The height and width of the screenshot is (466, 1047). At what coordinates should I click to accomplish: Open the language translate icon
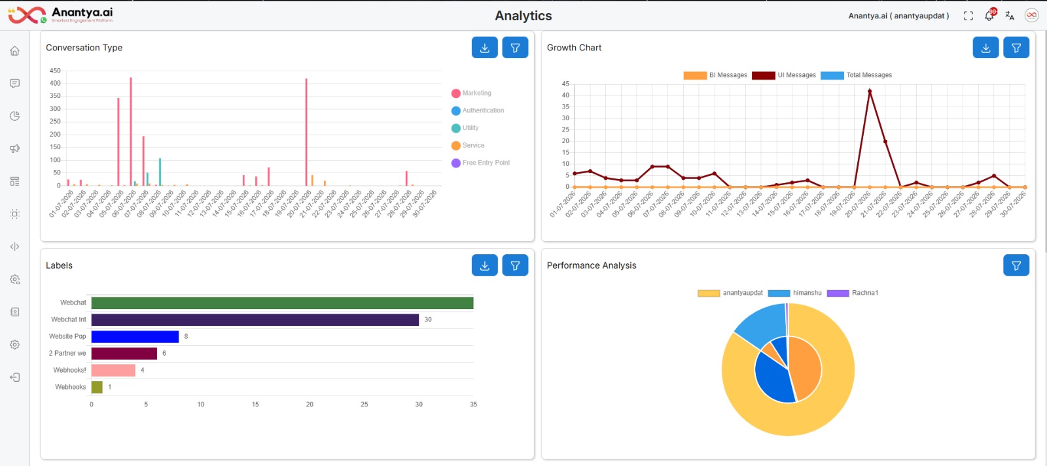pyautogui.click(x=1010, y=16)
